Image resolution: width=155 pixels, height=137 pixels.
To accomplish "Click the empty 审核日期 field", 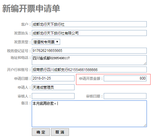I will [125, 96].
